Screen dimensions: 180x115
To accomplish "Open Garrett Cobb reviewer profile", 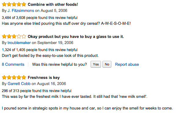I will [x=19, y=83].
